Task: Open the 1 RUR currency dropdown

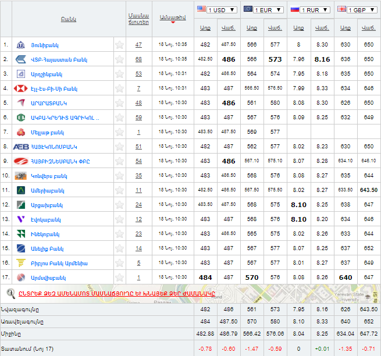Action: click(x=315, y=10)
